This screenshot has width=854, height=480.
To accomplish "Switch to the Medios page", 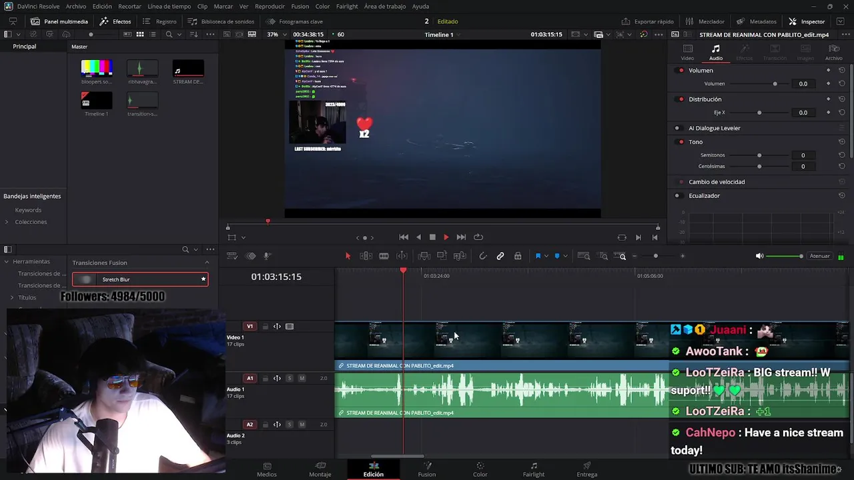I will pos(267,469).
